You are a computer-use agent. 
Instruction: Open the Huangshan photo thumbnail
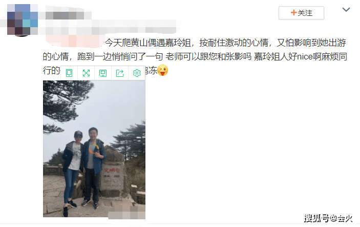(x=94, y=149)
